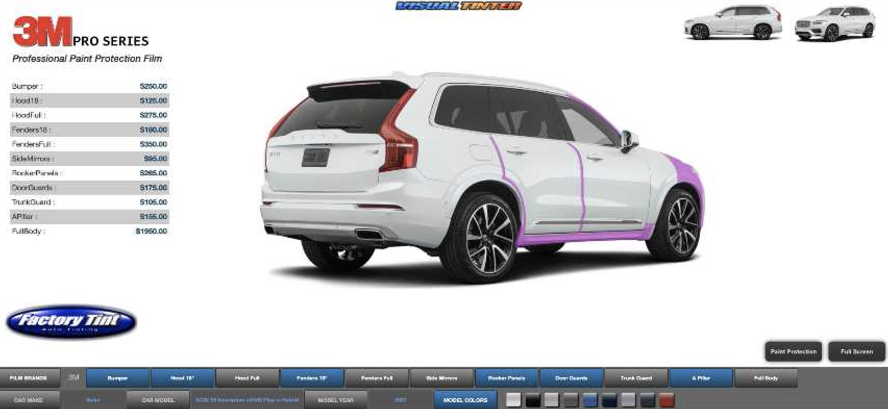Screen dimensions: 888x409
Task: Open the Model Year selector
Action: point(336,400)
